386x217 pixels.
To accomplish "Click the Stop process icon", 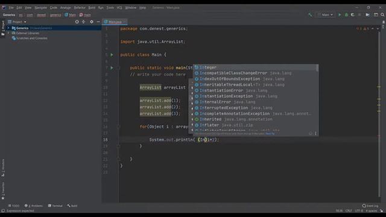I will pyautogui.click(x=359, y=14).
